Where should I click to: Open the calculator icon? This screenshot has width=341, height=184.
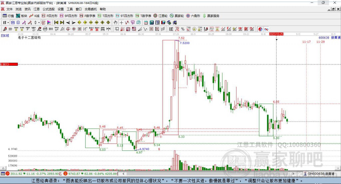(x=152, y=23)
